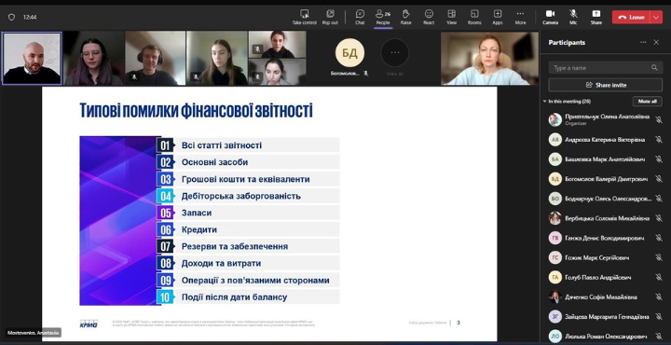Click the Share invite button
The width and height of the screenshot is (671, 345).
(x=605, y=85)
